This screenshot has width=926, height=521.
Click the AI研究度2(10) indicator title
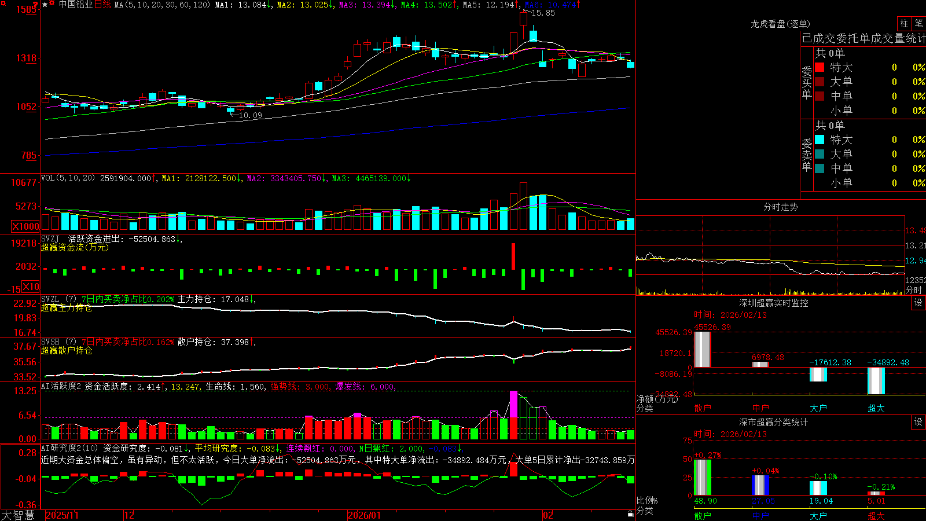(x=69, y=448)
